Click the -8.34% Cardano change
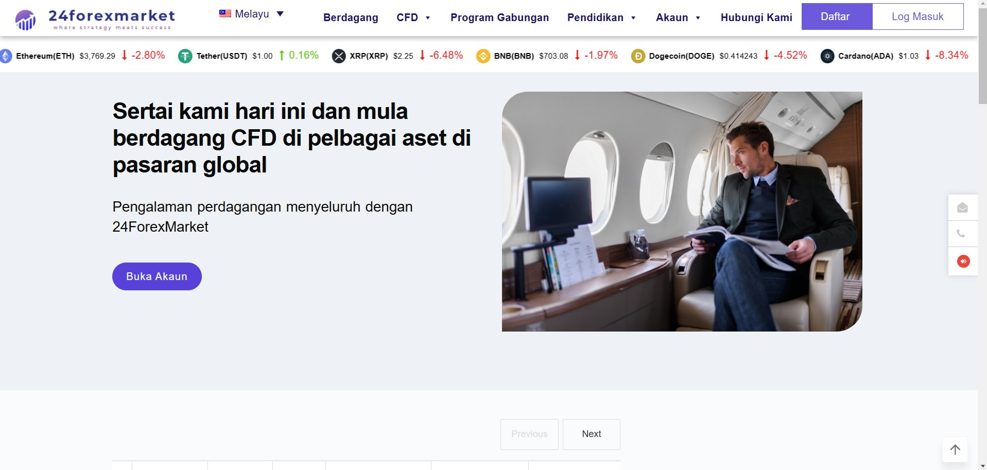Screen dimensions: 987x470 coord(951,55)
